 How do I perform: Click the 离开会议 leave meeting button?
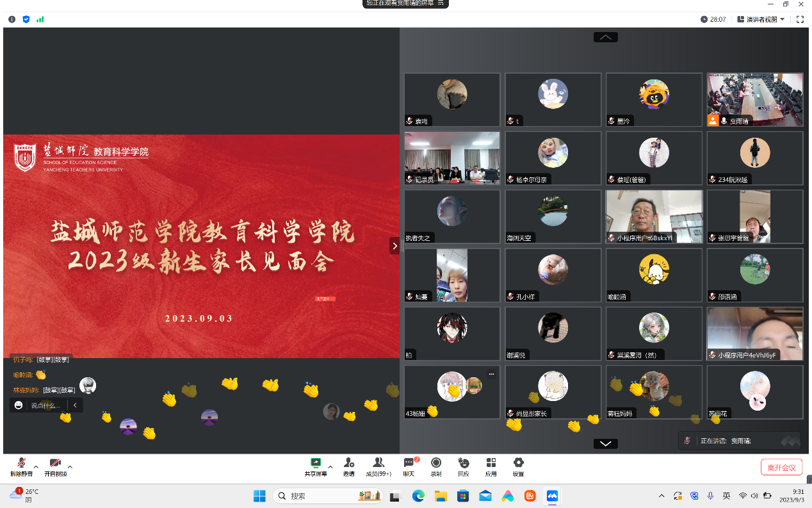tap(781, 467)
